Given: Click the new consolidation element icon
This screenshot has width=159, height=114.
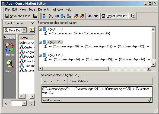Looking at the screenshot, I should click(44, 16).
